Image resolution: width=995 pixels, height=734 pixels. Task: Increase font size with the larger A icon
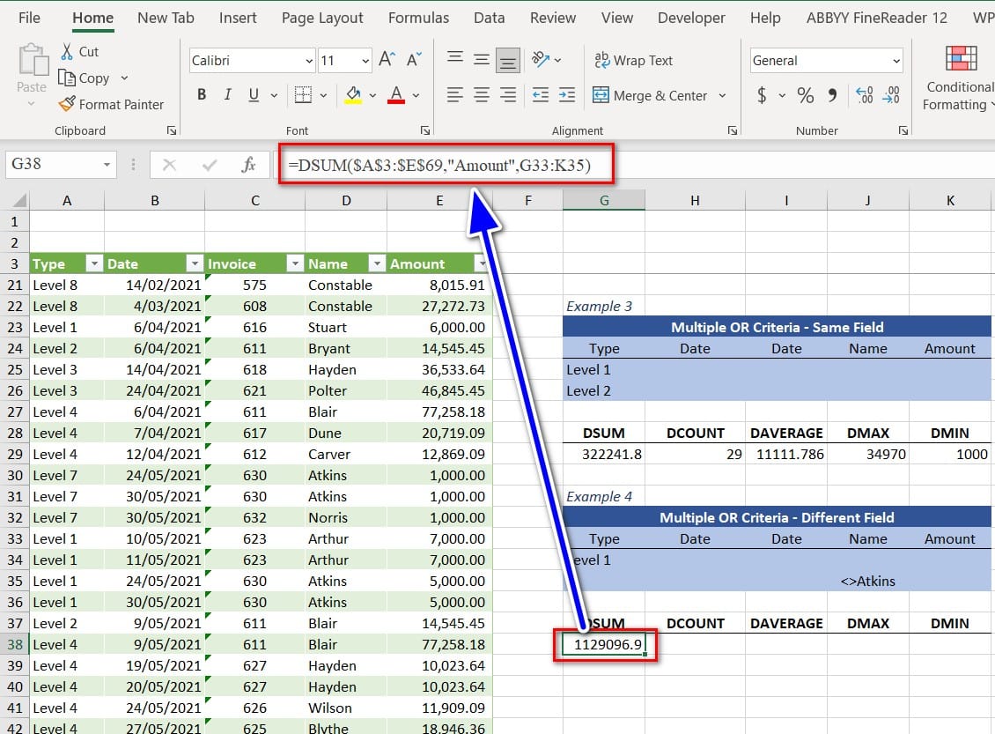[x=387, y=60]
